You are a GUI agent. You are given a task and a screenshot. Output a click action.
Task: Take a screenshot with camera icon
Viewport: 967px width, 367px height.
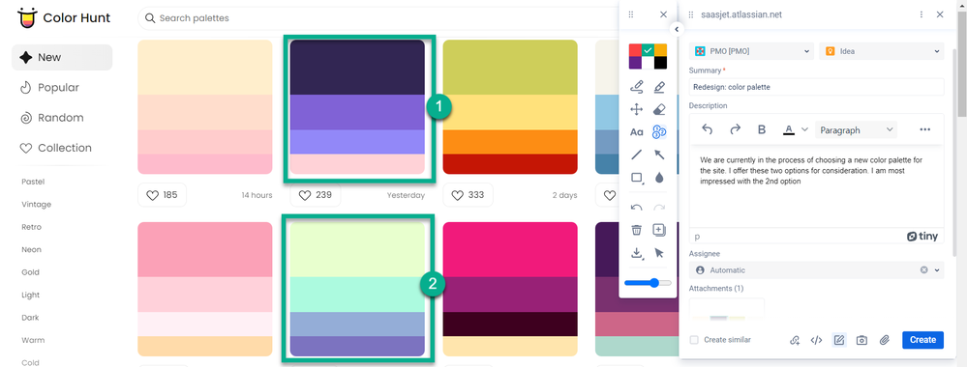pos(861,340)
